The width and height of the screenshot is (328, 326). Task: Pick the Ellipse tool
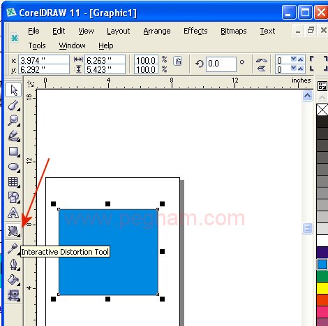tap(13, 166)
